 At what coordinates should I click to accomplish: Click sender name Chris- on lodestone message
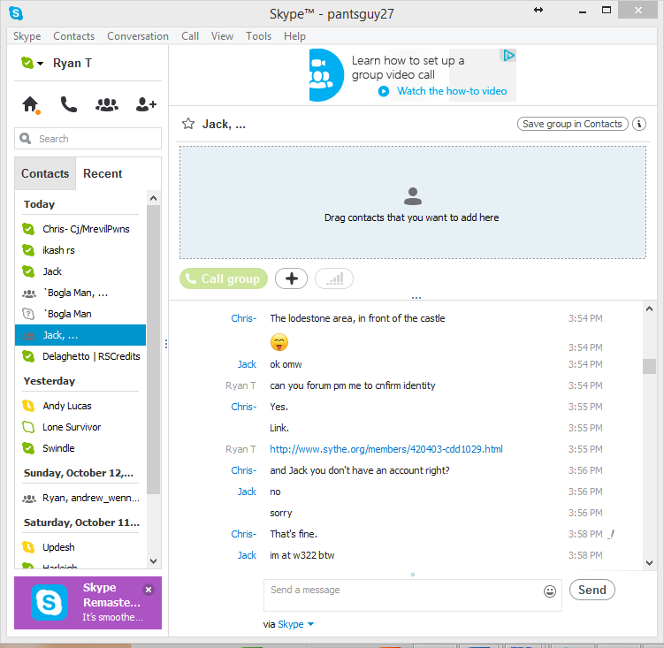tap(244, 318)
